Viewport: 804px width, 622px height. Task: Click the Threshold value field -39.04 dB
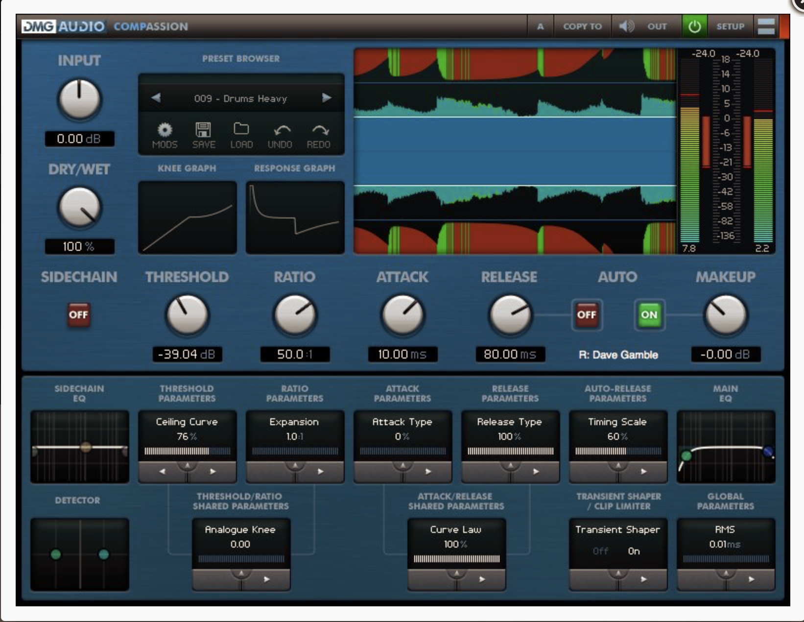pyautogui.click(x=187, y=354)
